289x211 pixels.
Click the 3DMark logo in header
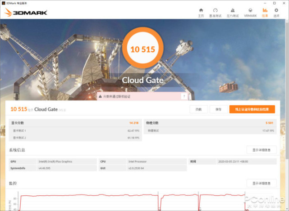pyautogui.click(x=26, y=12)
